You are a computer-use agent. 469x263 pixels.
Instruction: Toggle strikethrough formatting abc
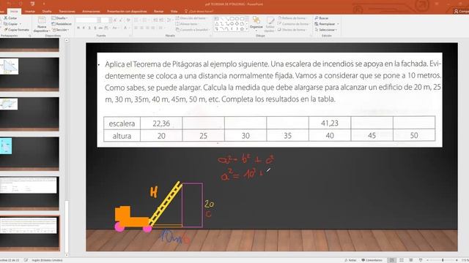pos(101,28)
